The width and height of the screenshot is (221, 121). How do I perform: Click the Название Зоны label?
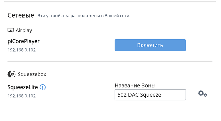pos(135,85)
